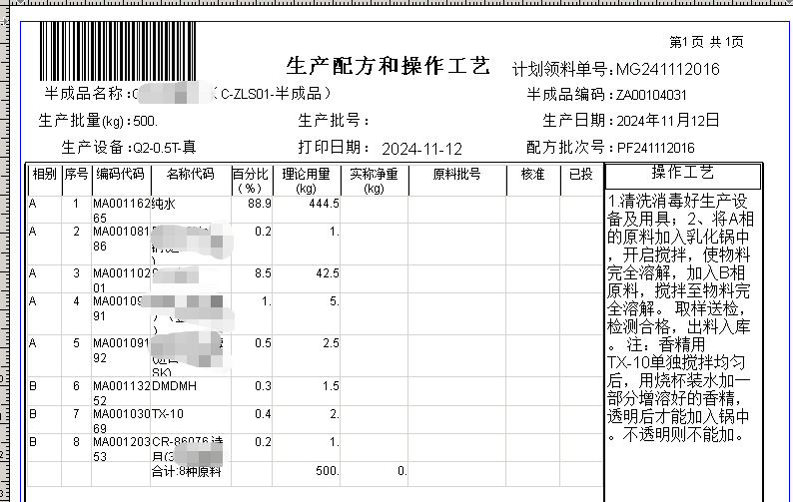
Task: Click the 生产配方和操作工艺 title
Action: coord(388,67)
